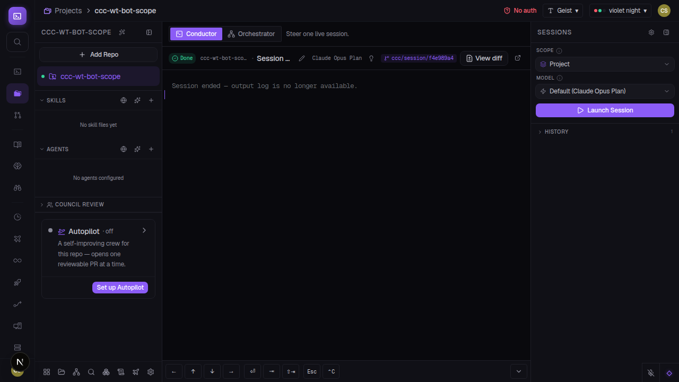679x382 pixels.
Task: Click the magic wand icon beside CCC-WT-BOT-SCOPE
Action: tap(122, 32)
